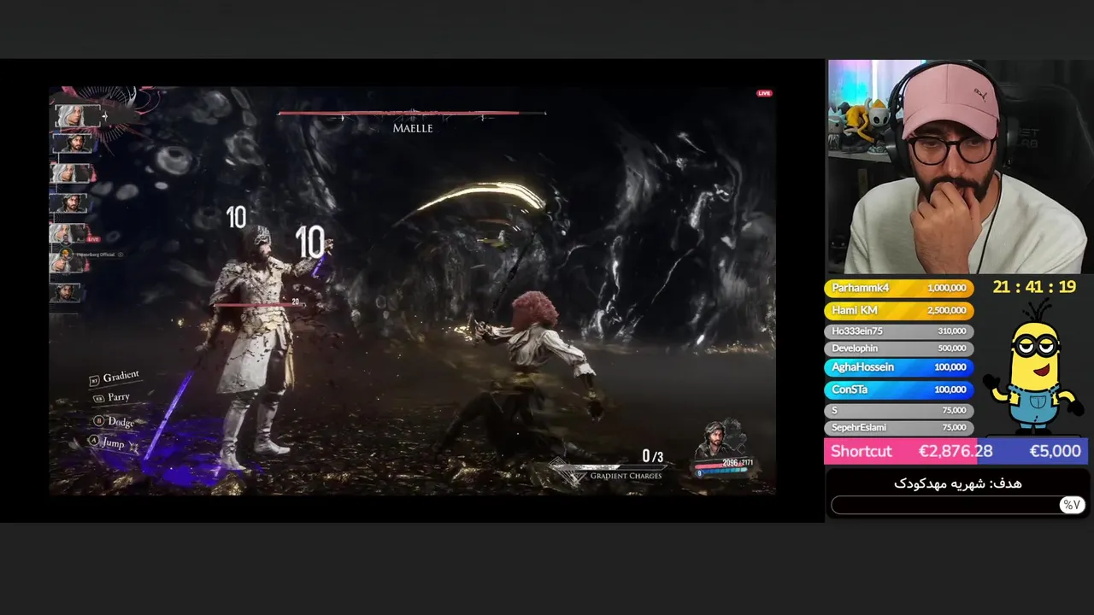Click the pink player HP bar under the portrait
Image resolution: width=1094 pixels, height=615 pixels.
click(723, 466)
